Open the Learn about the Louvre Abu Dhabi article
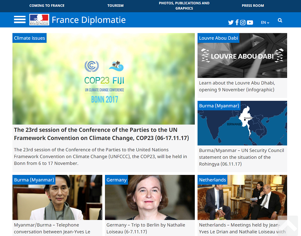This screenshot has width=301, height=236. coord(237,86)
